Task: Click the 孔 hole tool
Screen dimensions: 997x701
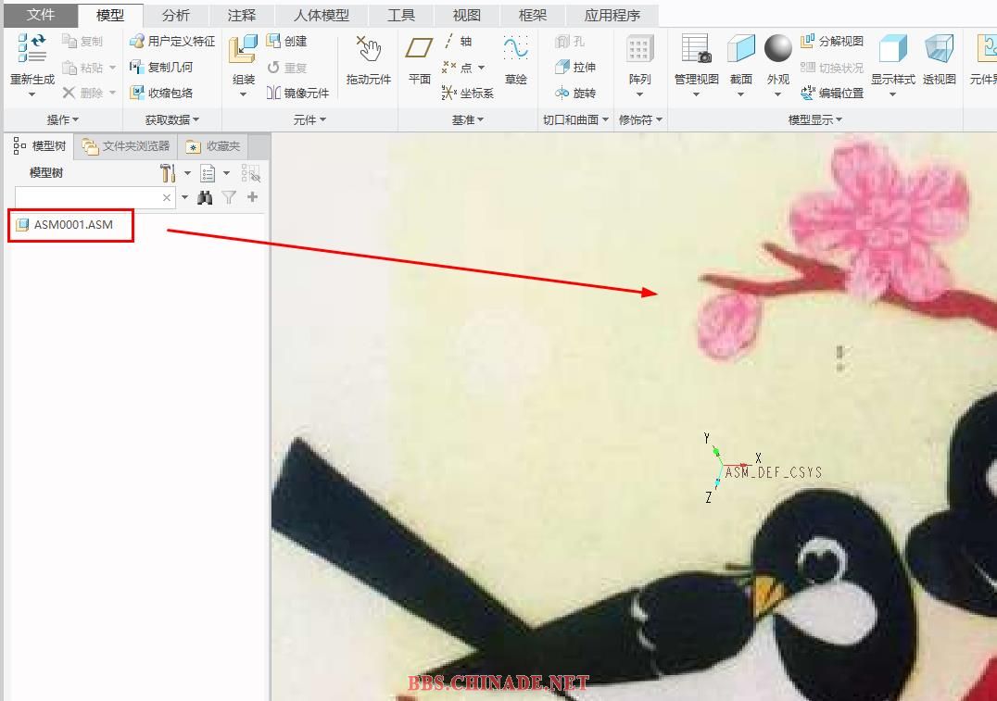Action: coord(570,42)
